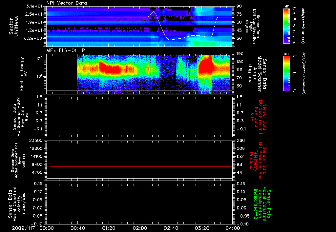Click the 190 scanner angle tick
Screen dimensions: 336x232
tap(240, 54)
